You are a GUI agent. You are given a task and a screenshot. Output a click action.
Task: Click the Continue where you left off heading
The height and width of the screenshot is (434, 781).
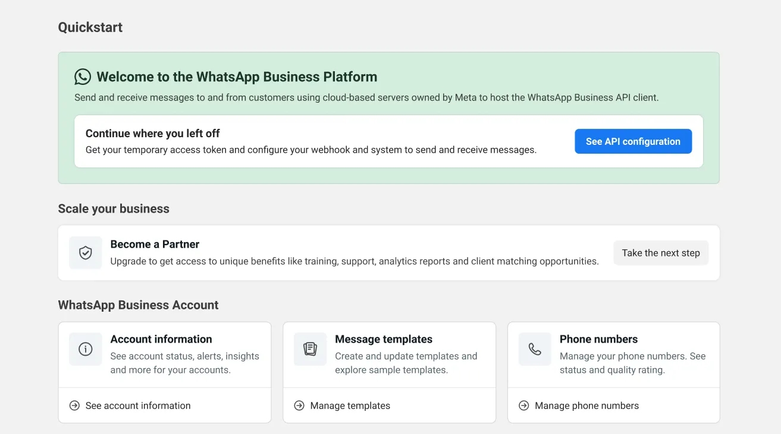[153, 134]
